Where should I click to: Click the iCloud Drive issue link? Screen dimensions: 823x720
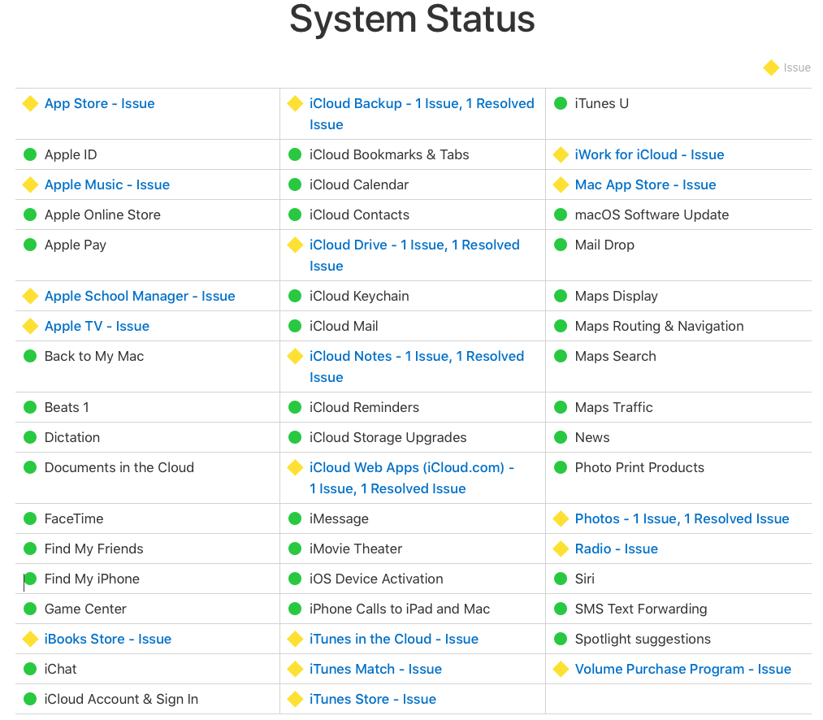tap(414, 255)
